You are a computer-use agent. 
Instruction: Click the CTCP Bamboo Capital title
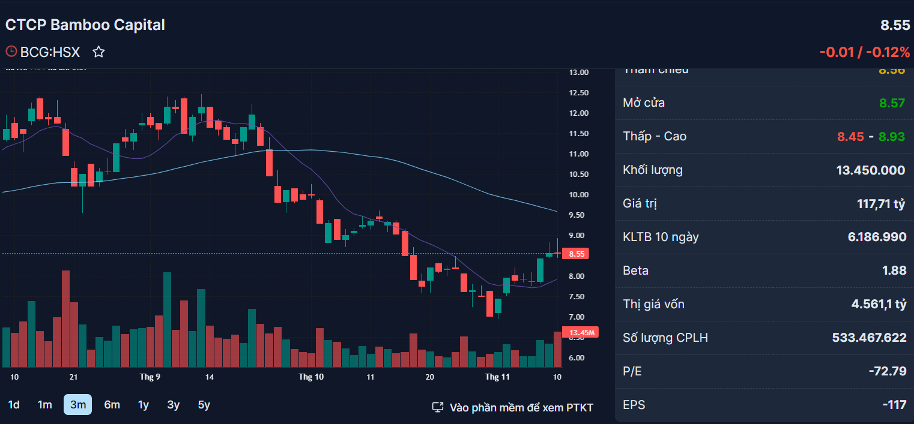coord(85,25)
